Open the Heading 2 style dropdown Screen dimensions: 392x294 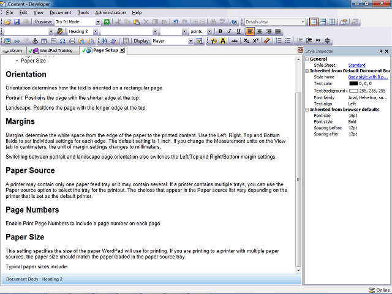pyautogui.click(x=96, y=31)
